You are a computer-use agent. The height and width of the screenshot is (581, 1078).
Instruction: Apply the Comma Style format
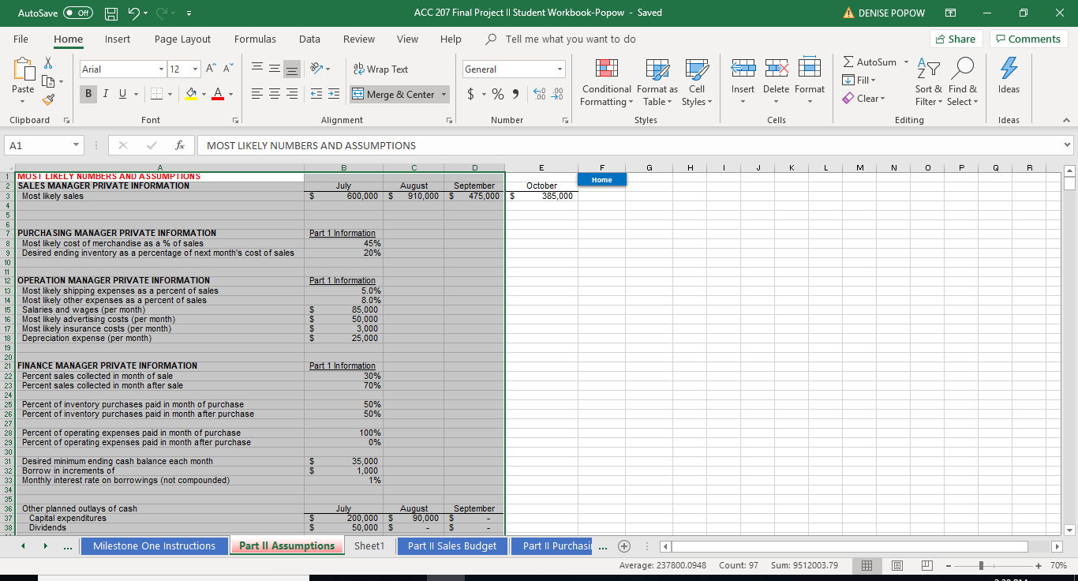pos(515,93)
